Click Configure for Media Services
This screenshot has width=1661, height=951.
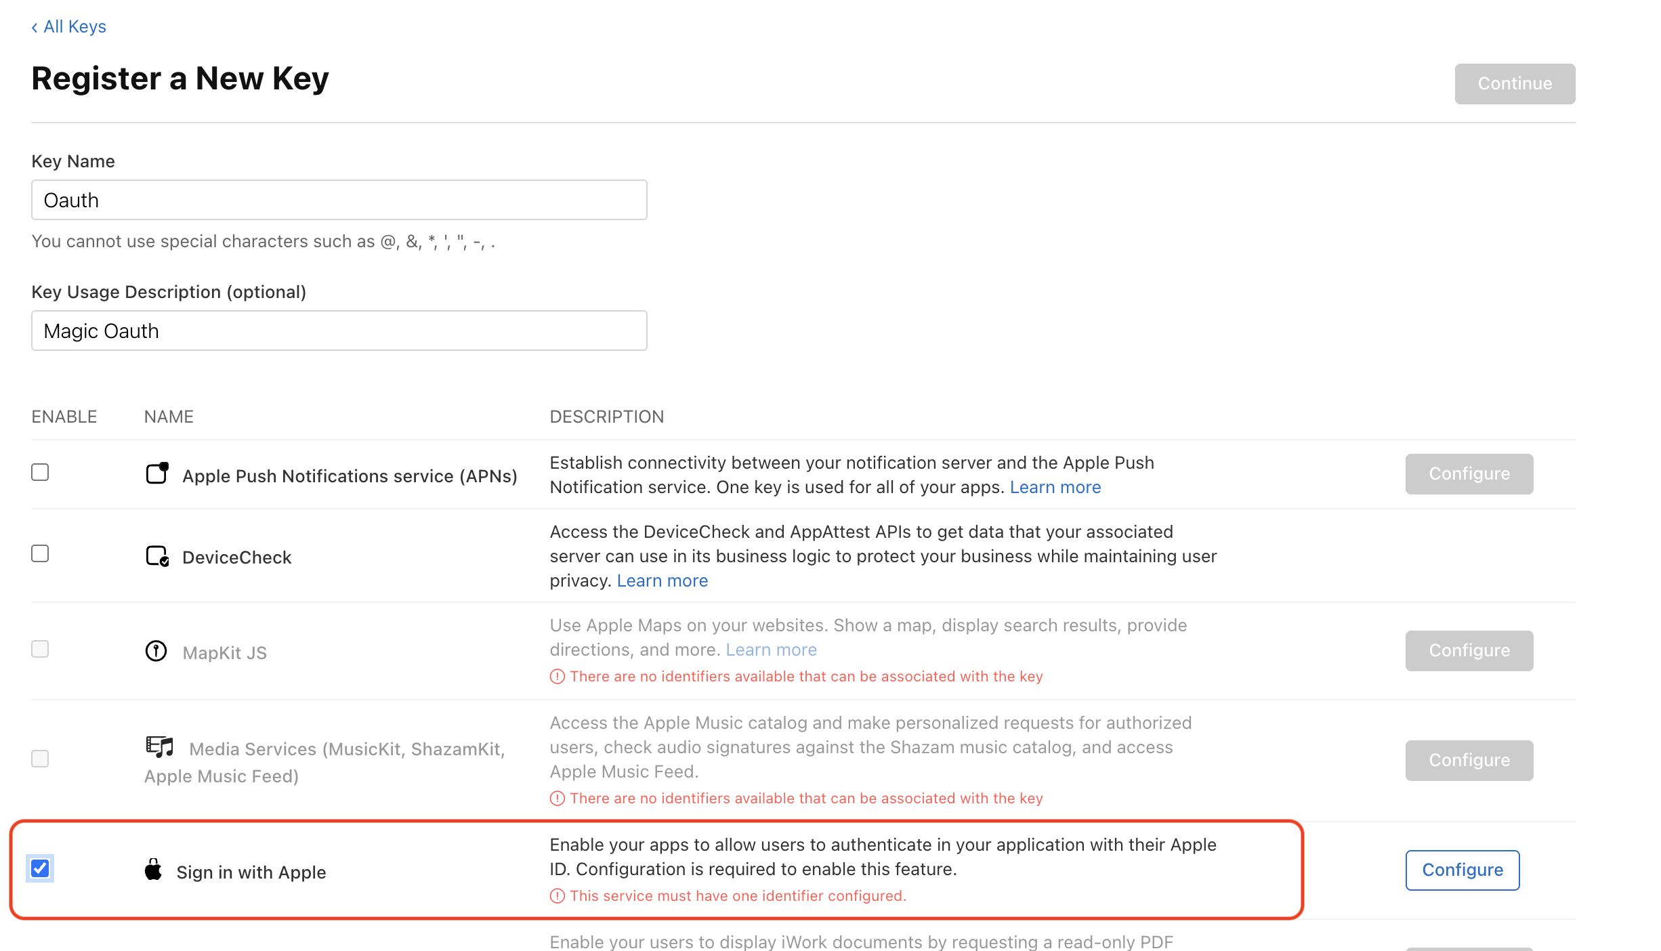tap(1468, 760)
